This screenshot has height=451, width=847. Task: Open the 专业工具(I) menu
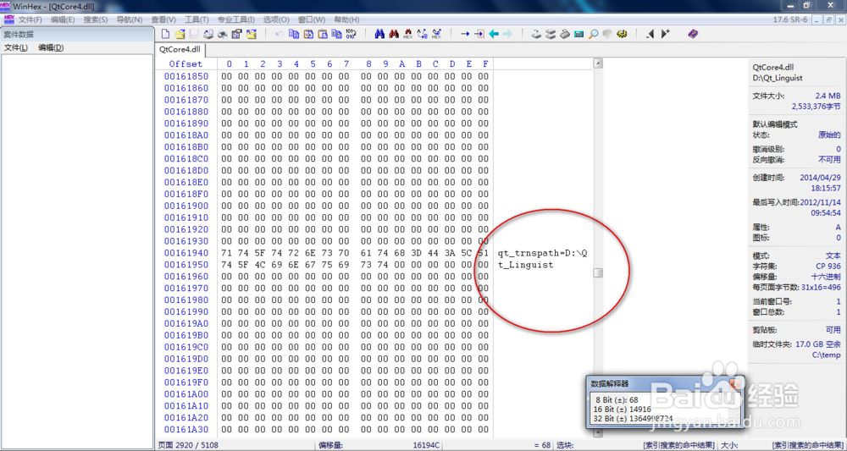(x=236, y=19)
